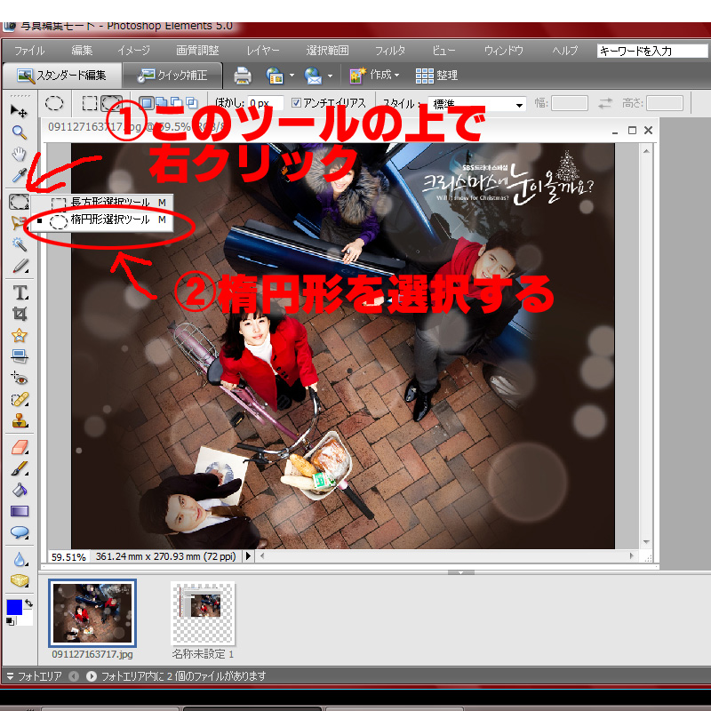711x711 pixels.
Task: Click the ぼかし feather value field
Action: (265, 103)
